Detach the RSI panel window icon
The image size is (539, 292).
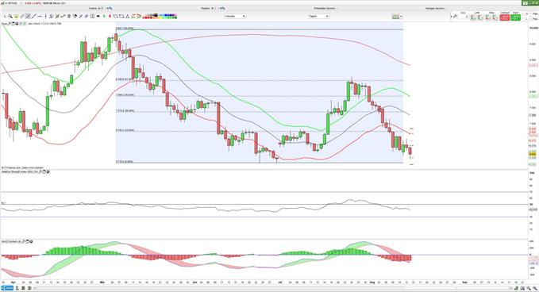(x=44, y=171)
